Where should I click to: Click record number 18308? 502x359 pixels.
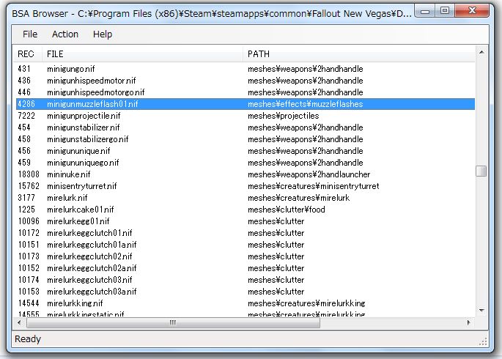[29, 174]
